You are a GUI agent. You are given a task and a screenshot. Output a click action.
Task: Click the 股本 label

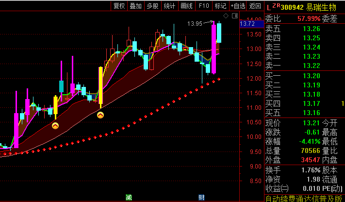(x=329, y=170)
